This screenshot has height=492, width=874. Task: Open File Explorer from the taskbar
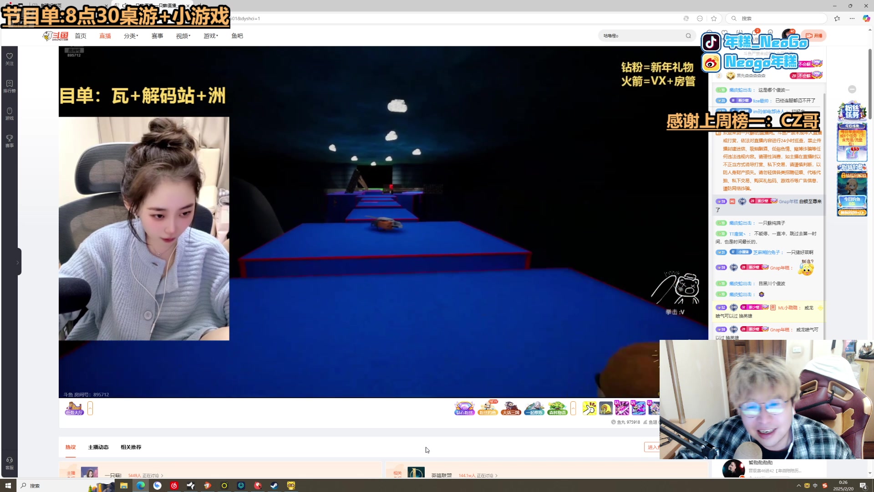[123, 486]
